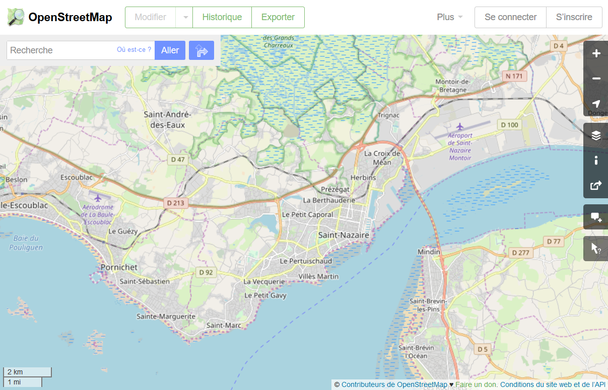Open the Plus dropdown menu
The width and height of the screenshot is (608, 390).
(x=450, y=17)
